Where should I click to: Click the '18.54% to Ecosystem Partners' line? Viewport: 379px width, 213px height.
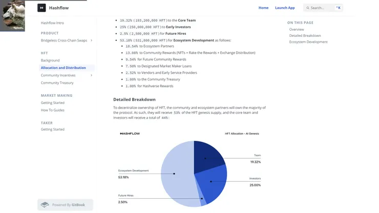150,46
